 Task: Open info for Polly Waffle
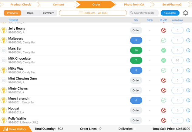[188, 120]
